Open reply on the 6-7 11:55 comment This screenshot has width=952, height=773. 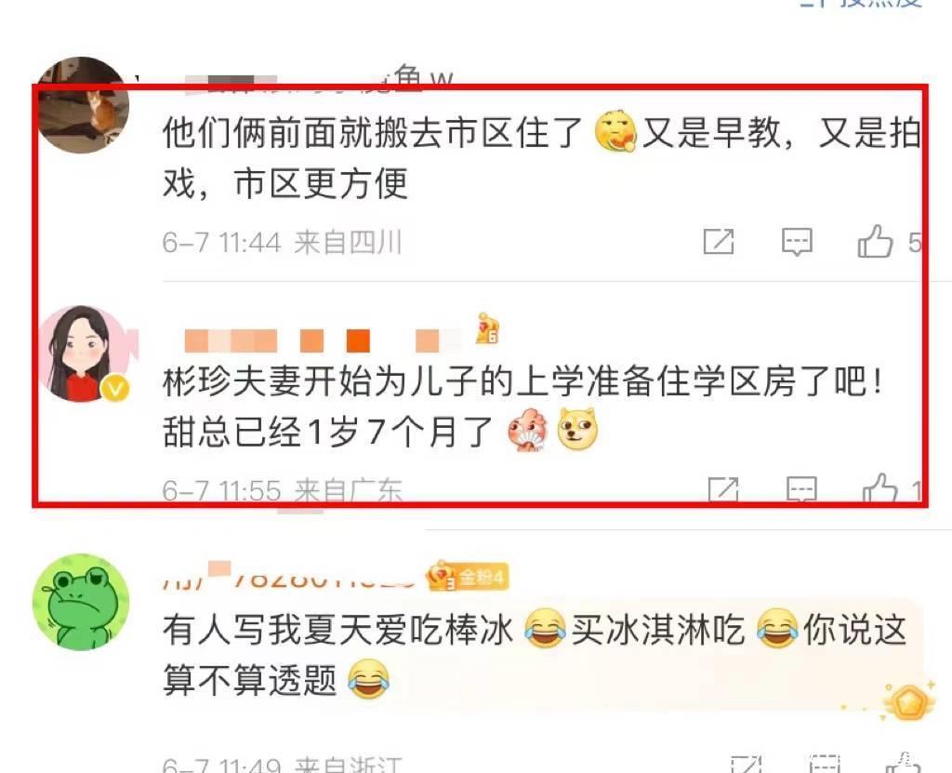point(802,490)
